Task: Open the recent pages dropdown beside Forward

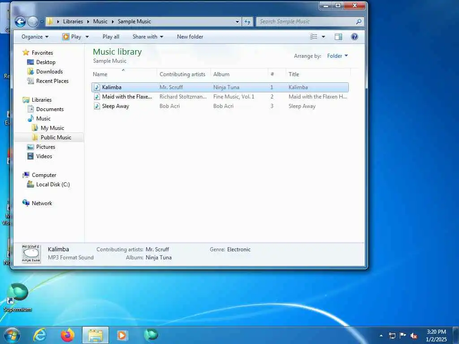Action: 41,21
